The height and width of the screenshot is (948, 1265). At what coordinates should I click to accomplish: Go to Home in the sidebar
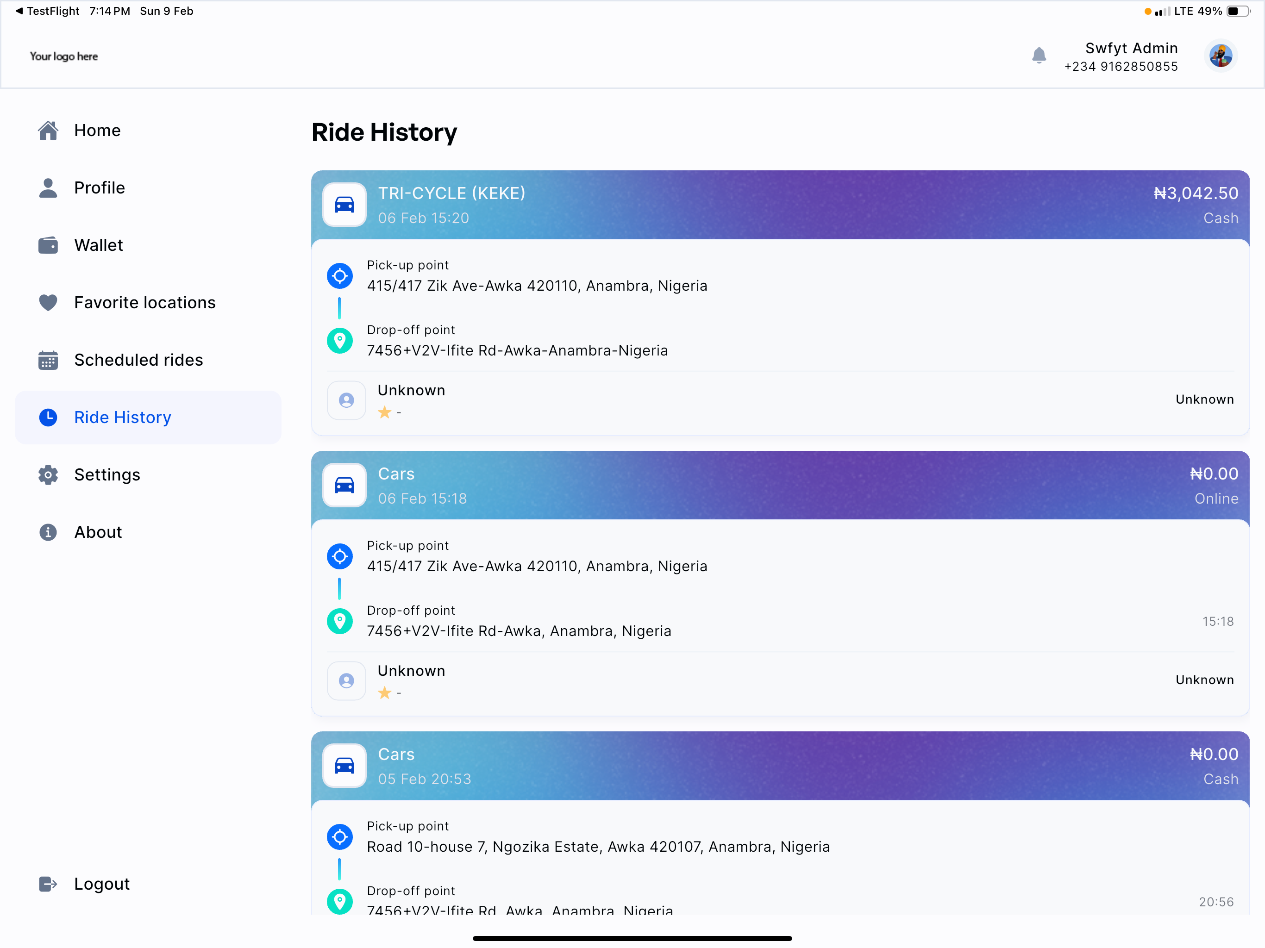point(148,131)
